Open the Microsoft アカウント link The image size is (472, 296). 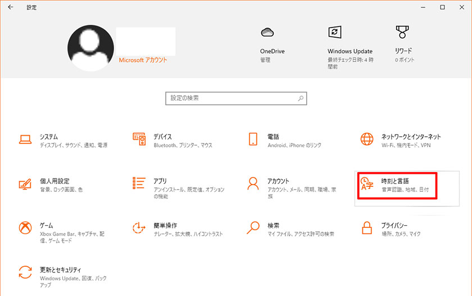pyautogui.click(x=143, y=60)
